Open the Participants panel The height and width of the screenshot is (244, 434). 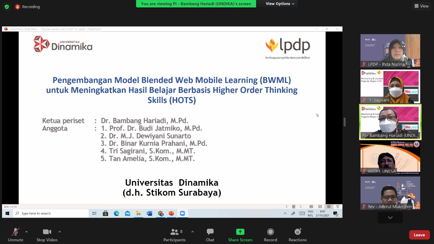pos(175,235)
